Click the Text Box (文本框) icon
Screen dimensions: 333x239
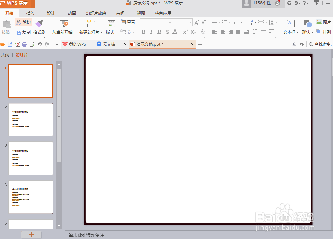291,24
